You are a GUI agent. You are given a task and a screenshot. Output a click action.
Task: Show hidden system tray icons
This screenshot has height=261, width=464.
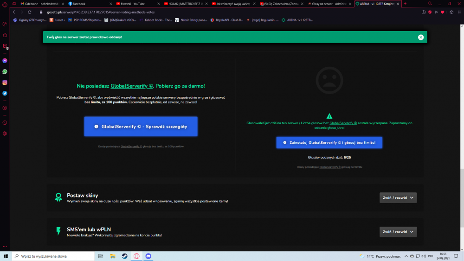point(406,256)
